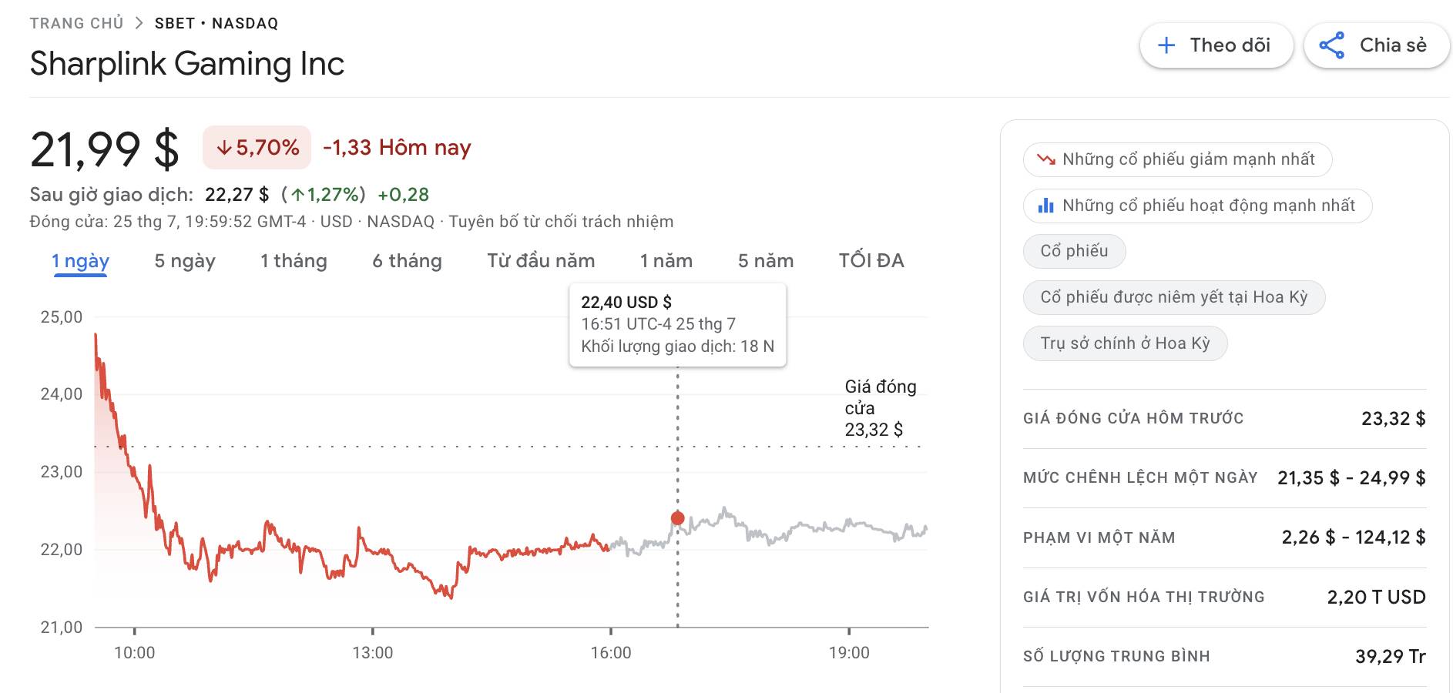Click PHẠM VI MỘT NĂM label
Image resolution: width=1453 pixels, height=693 pixels.
click(1099, 537)
